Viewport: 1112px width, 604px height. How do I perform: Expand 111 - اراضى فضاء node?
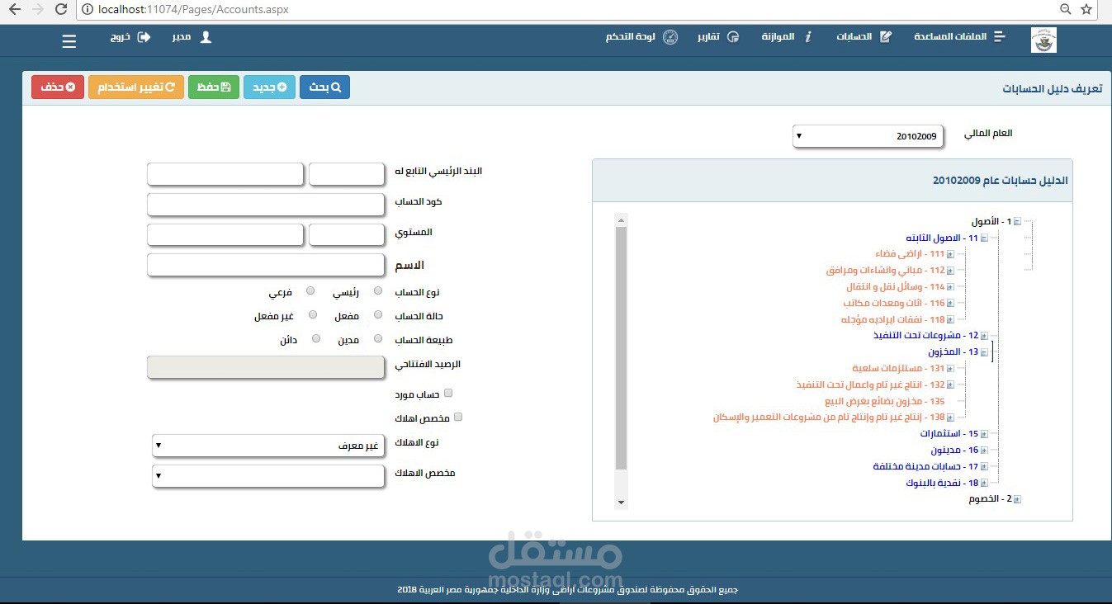tap(950, 254)
